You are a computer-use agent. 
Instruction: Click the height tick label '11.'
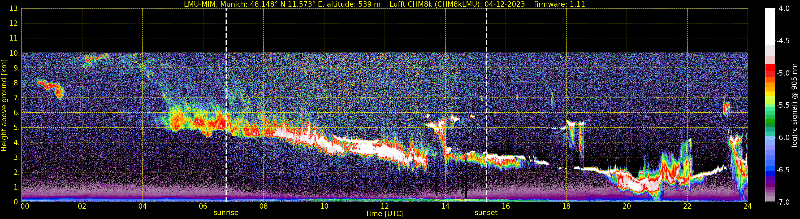click(x=15, y=38)
